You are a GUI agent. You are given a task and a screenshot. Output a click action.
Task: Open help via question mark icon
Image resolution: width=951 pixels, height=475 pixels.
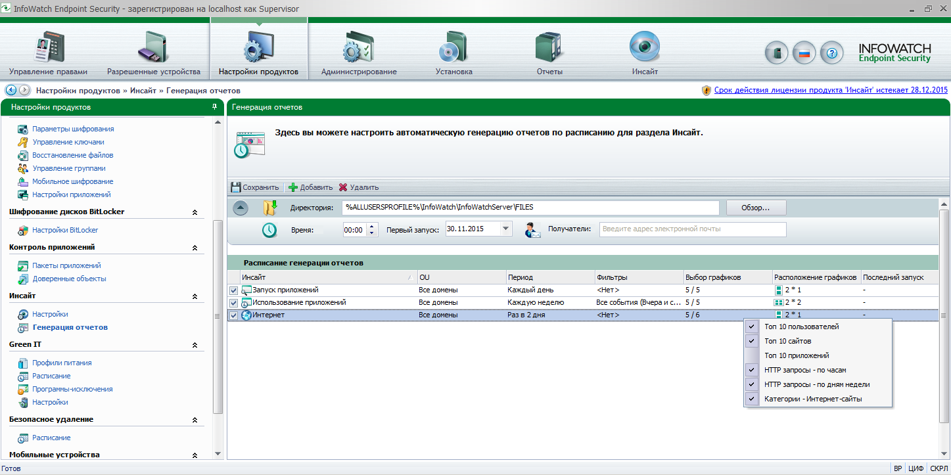tap(831, 53)
